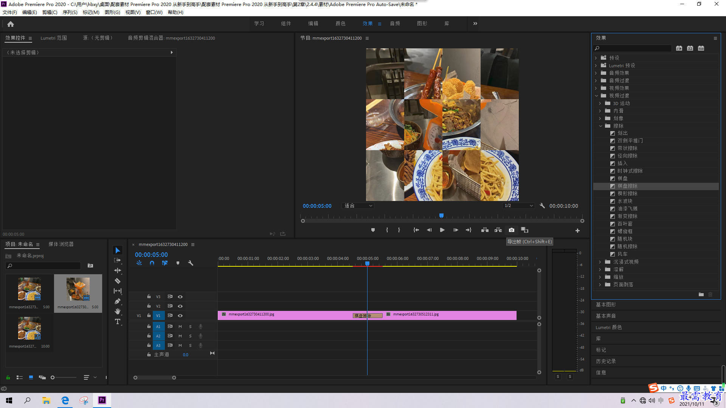726x408 pixels.
Task: Select the Hand tool
Action: pyautogui.click(x=118, y=311)
